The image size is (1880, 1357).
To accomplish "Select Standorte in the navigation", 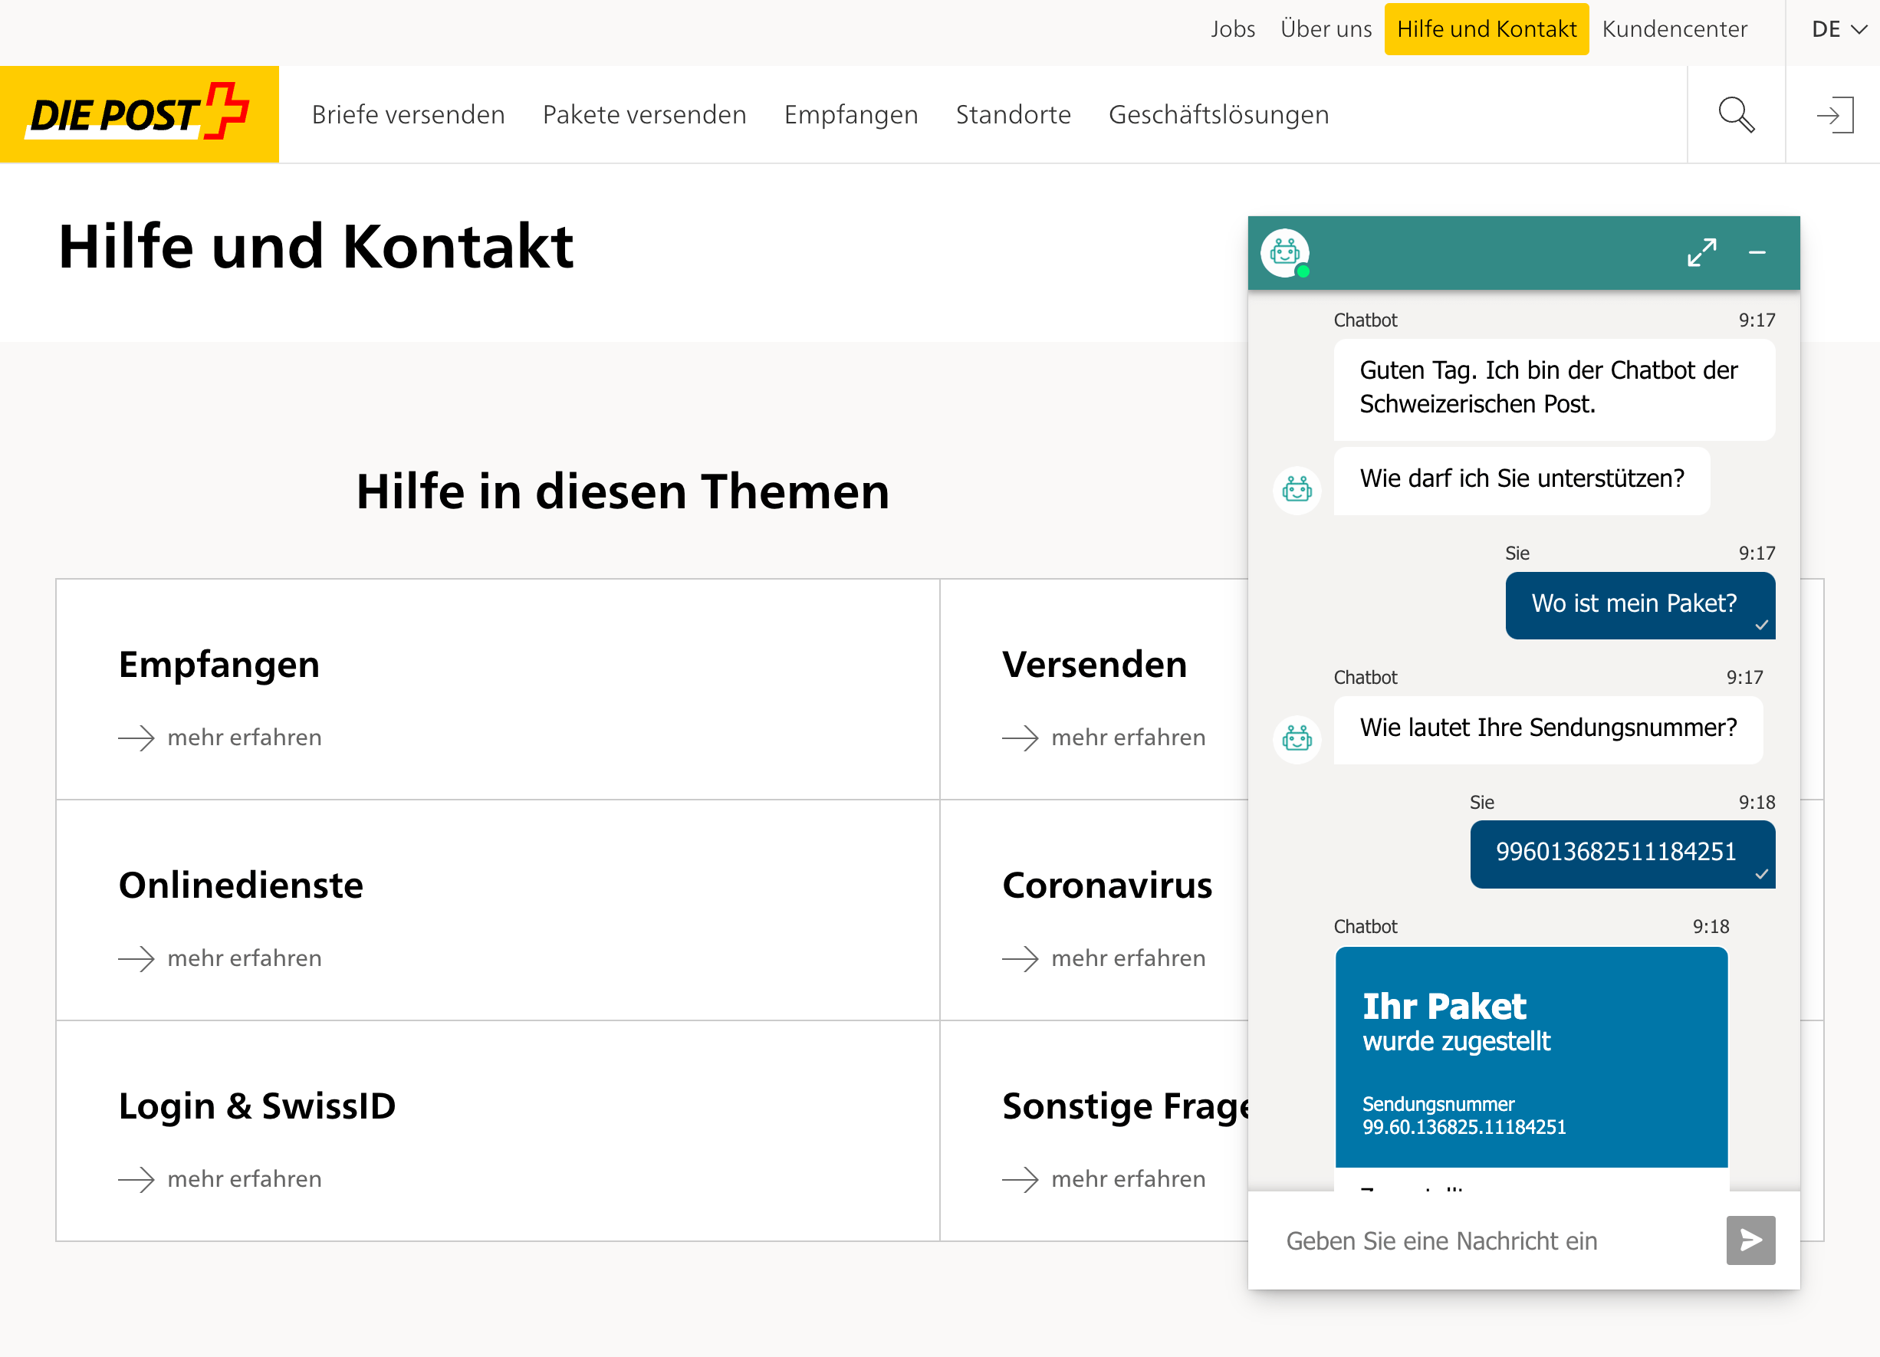I will point(1013,114).
